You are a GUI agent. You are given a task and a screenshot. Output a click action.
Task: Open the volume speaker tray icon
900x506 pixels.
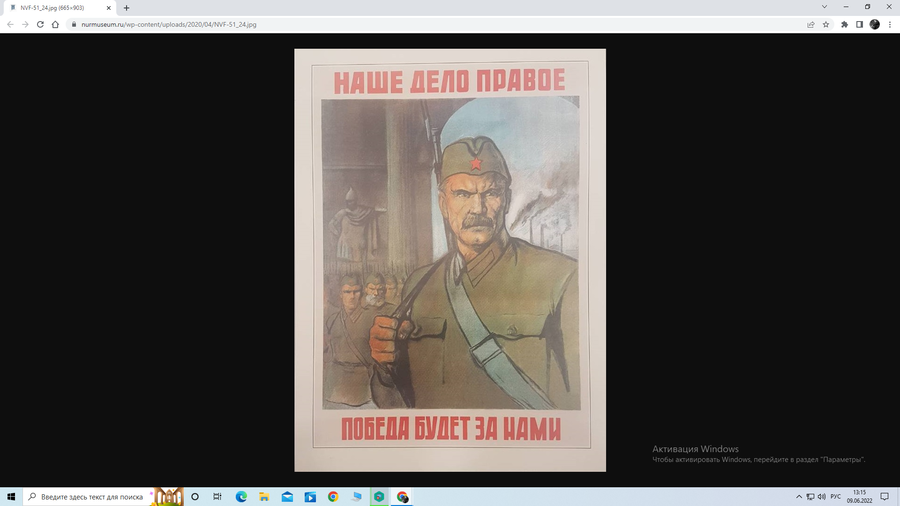pos(822,497)
